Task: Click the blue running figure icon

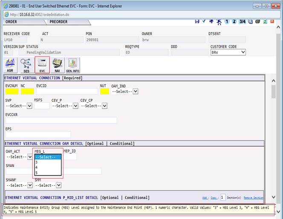Action: point(211,21)
